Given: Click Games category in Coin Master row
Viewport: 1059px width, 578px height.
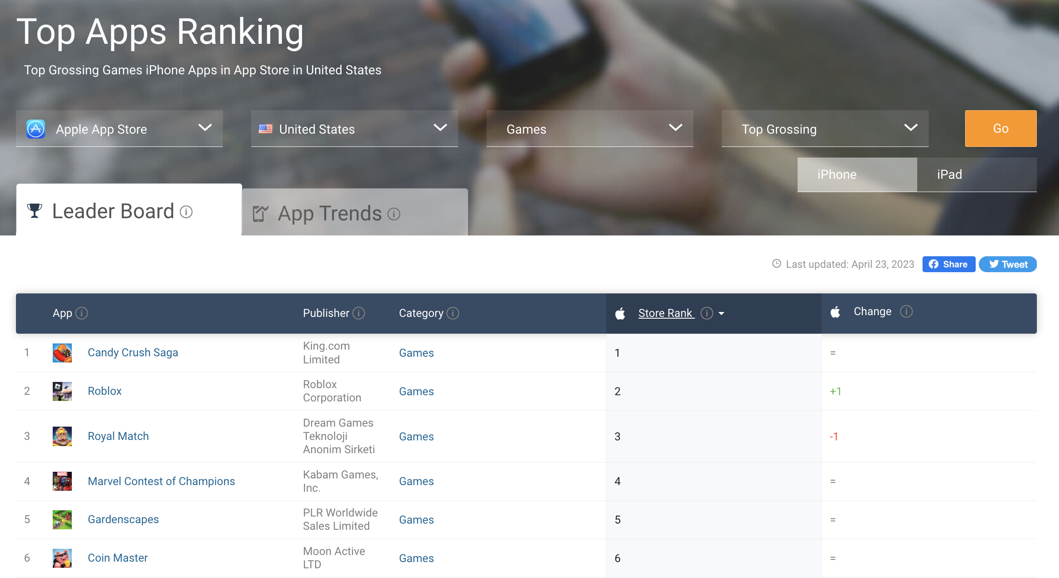Looking at the screenshot, I should 417,559.
